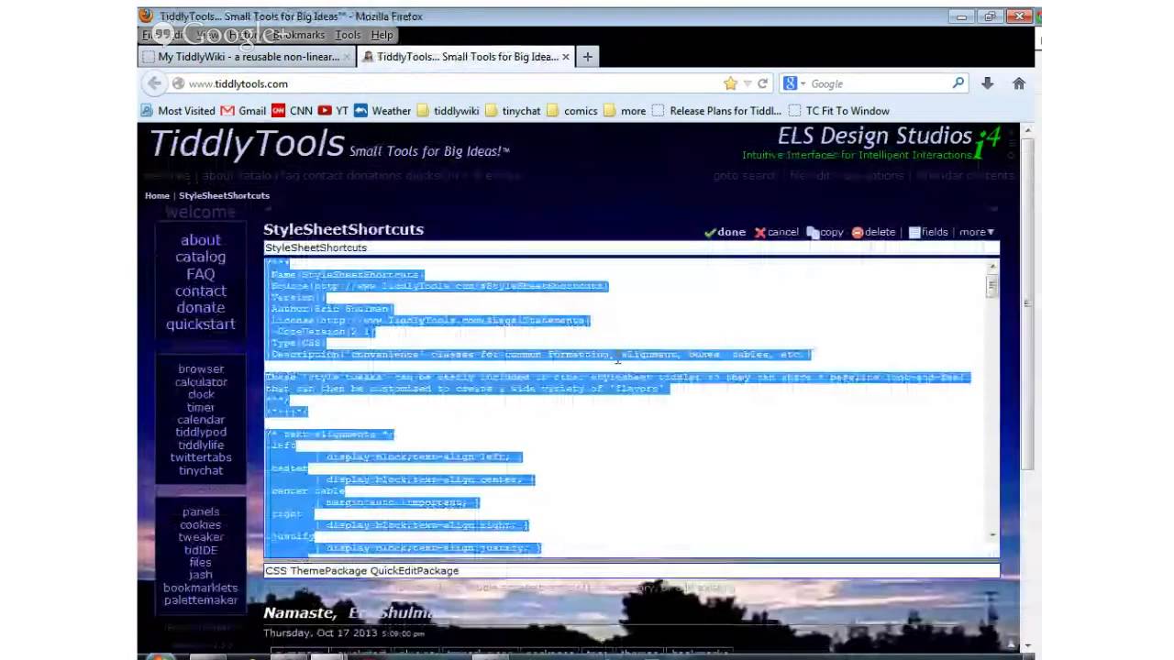Image resolution: width=1174 pixels, height=660 pixels.
Task: Click the browser page vertical scrollbar
Action: [1026, 387]
